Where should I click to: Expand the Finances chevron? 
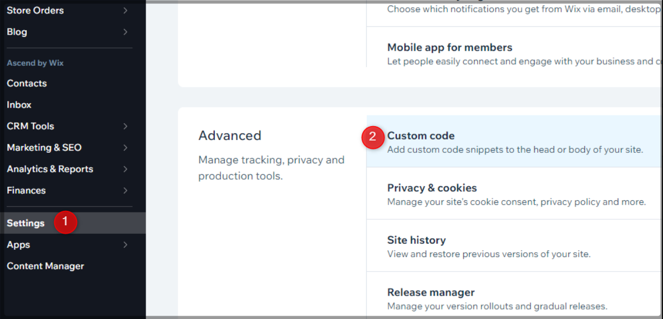[x=125, y=191]
